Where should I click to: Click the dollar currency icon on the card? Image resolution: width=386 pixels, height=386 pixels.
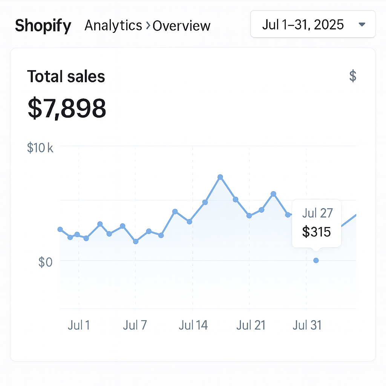coord(353,76)
